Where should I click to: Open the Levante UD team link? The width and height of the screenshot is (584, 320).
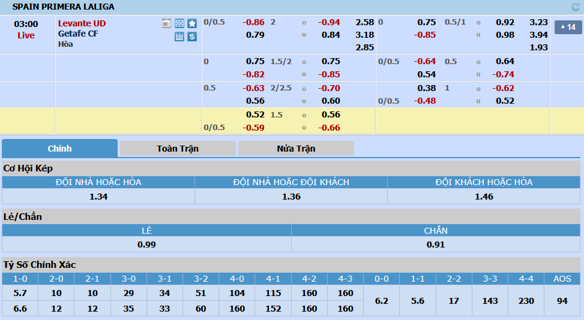82,23
